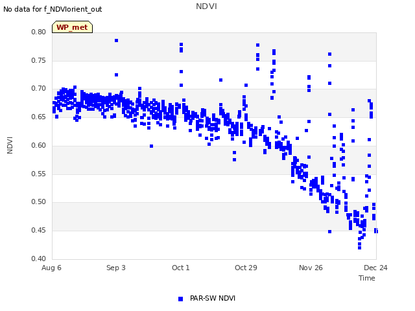The height and width of the screenshot is (311, 415).
Task: Click the 0.55 y-axis tick label
Action: point(39,174)
